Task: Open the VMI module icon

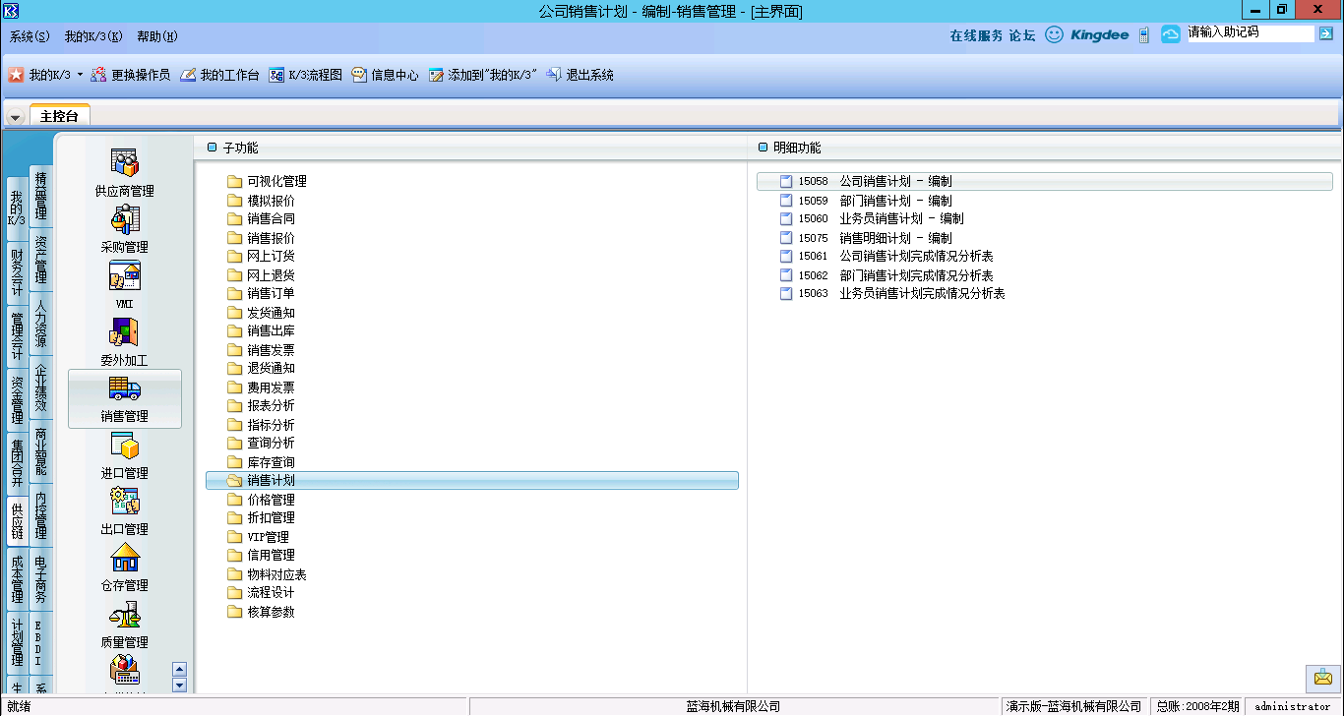Action: (x=125, y=276)
